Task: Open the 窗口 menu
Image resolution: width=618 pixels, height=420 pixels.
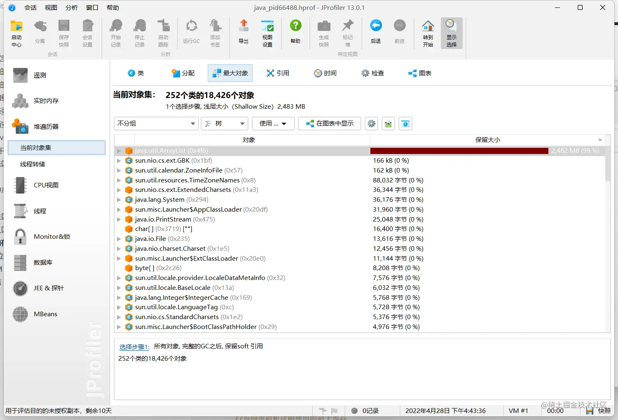Action: [92, 8]
